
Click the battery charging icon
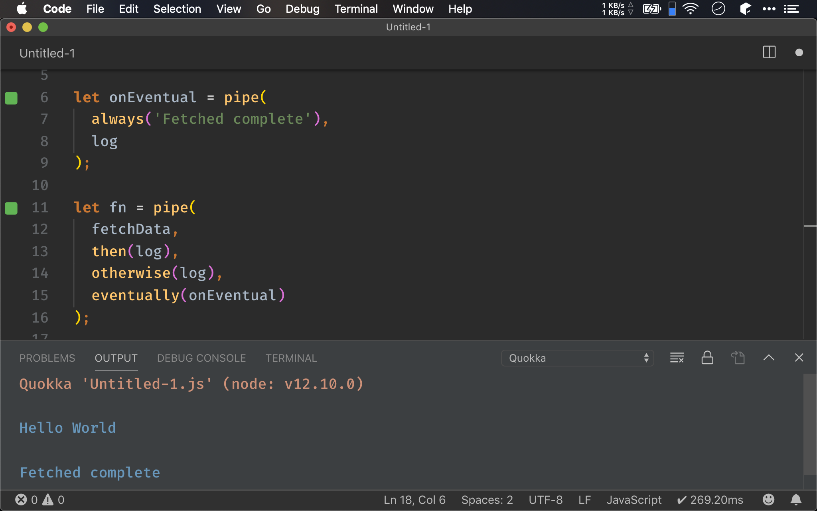pos(652,9)
